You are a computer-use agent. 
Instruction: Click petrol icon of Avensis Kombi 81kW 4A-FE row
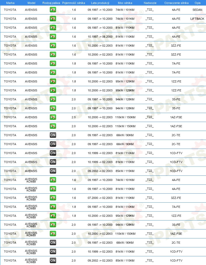tap(53, 189)
